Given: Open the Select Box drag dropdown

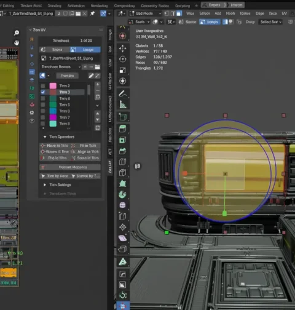Looking at the screenshot, I should [270, 22].
